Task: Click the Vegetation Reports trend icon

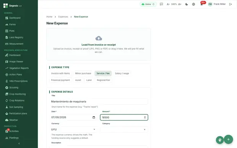Action: click(x=6, y=68)
